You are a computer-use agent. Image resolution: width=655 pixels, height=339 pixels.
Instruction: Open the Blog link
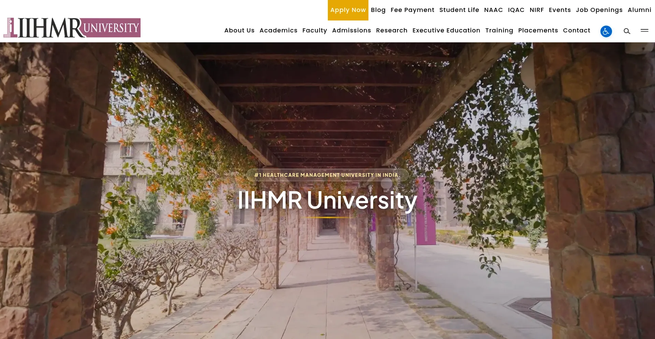(378, 10)
